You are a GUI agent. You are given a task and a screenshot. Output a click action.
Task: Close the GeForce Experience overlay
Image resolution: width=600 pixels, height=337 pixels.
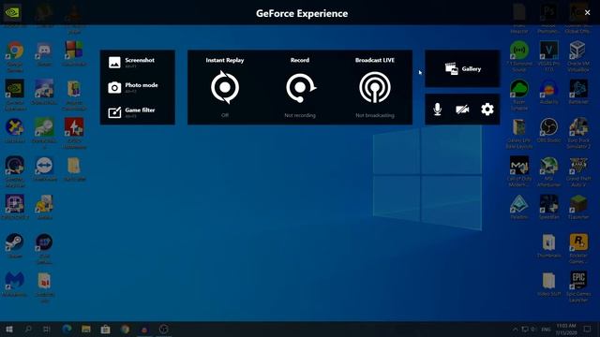click(x=588, y=12)
